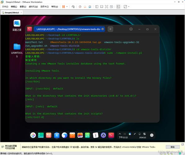Select the LAOLV@LAOLVPC terminal tab
Viewport: 185px width, 155px height.
click(x=69, y=29)
